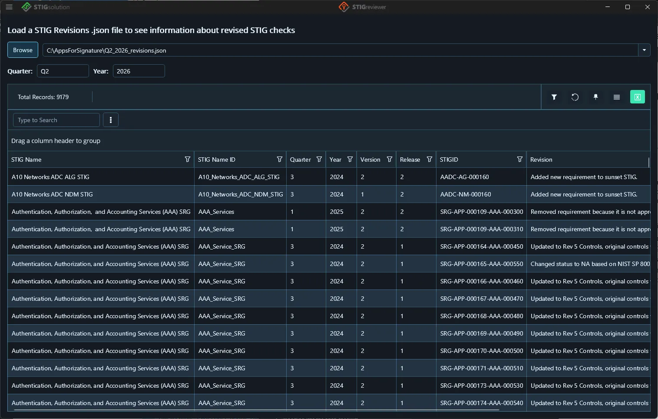
Task: Select STIGID SRG-APP-000164-AAA-000450
Action: (482, 246)
